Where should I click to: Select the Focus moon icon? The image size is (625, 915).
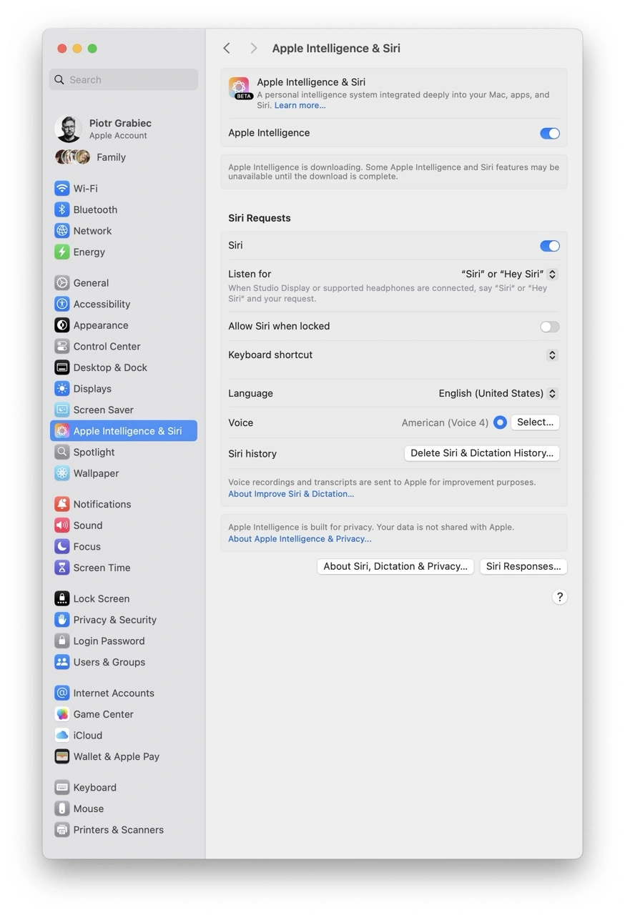62,546
